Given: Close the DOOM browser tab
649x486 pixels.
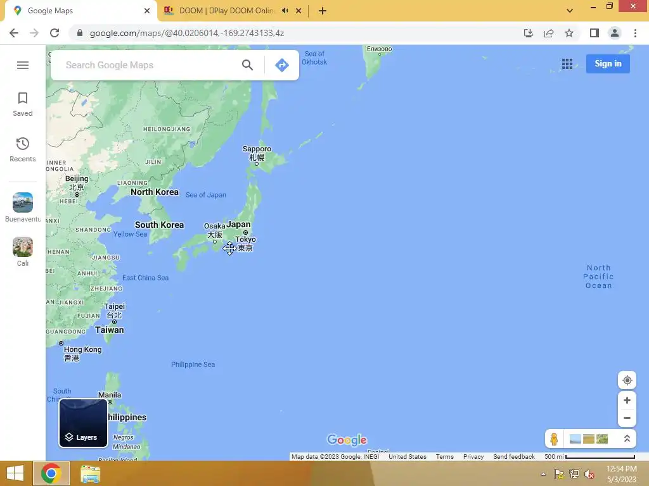Looking at the screenshot, I should pyautogui.click(x=299, y=11).
